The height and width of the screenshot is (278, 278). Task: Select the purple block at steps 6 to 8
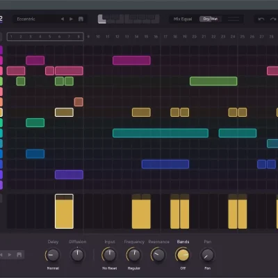tap(69, 174)
